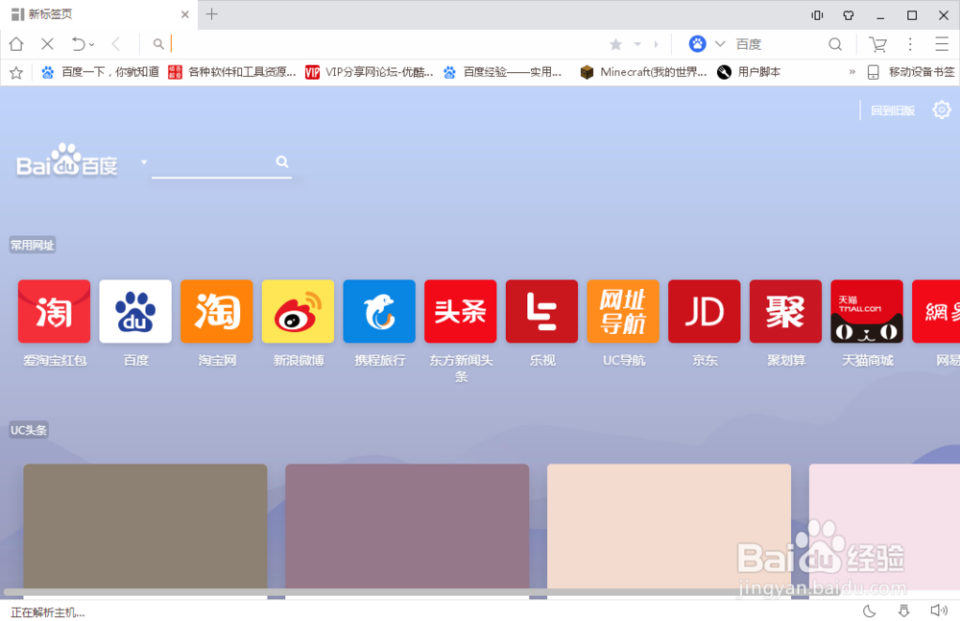Open the skin shirt icon in title bar
Screen dimensions: 960x621
[x=849, y=15]
